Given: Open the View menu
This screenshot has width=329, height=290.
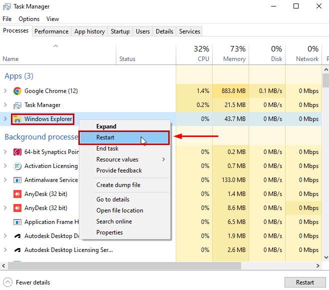Looking at the screenshot, I should pyautogui.click(x=52, y=19).
